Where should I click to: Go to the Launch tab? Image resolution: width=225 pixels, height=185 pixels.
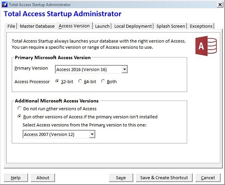[102, 26]
